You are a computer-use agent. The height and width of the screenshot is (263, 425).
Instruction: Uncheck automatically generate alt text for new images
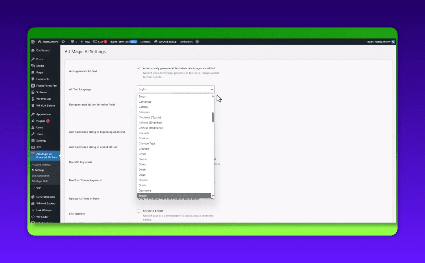[138, 68]
